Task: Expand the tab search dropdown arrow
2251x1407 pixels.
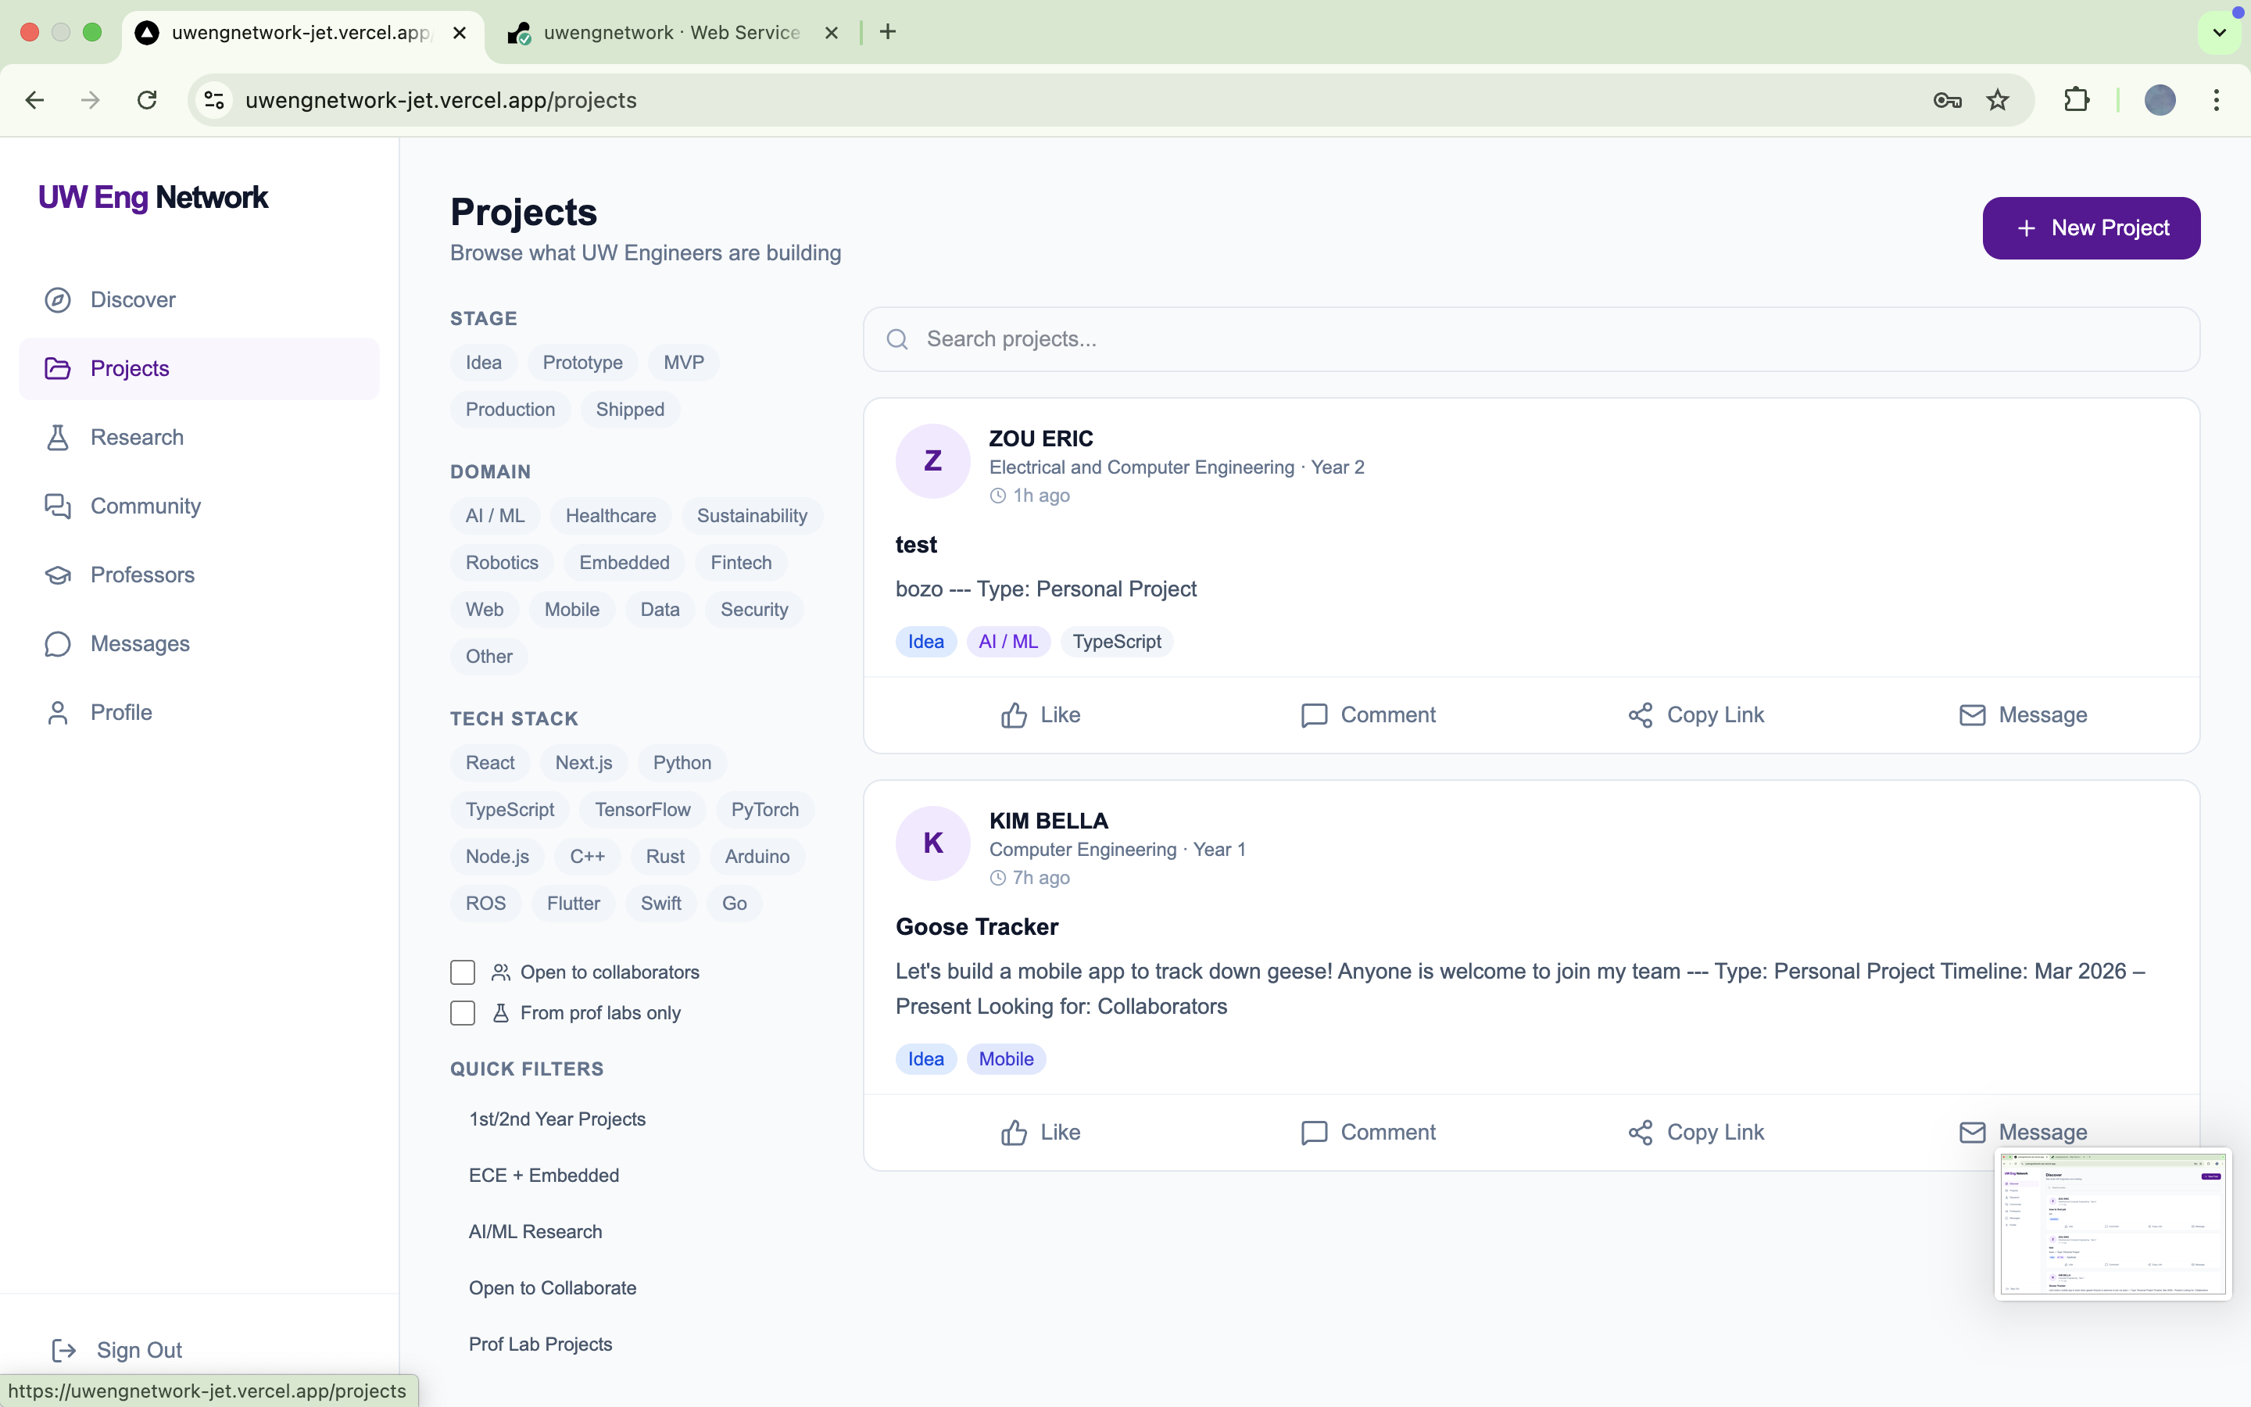Action: tap(2220, 33)
